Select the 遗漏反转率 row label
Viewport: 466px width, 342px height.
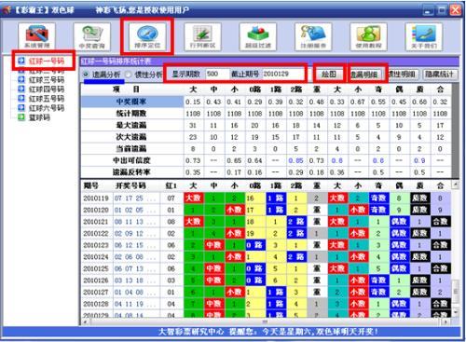click(131, 172)
